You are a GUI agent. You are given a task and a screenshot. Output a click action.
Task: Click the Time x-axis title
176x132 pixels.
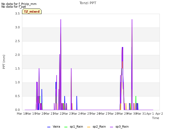[x=156, y=118]
